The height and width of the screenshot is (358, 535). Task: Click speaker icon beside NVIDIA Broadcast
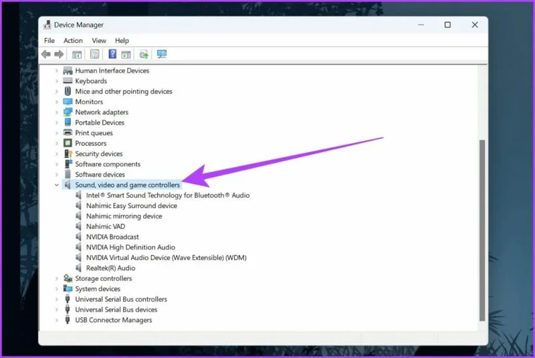(x=78, y=236)
